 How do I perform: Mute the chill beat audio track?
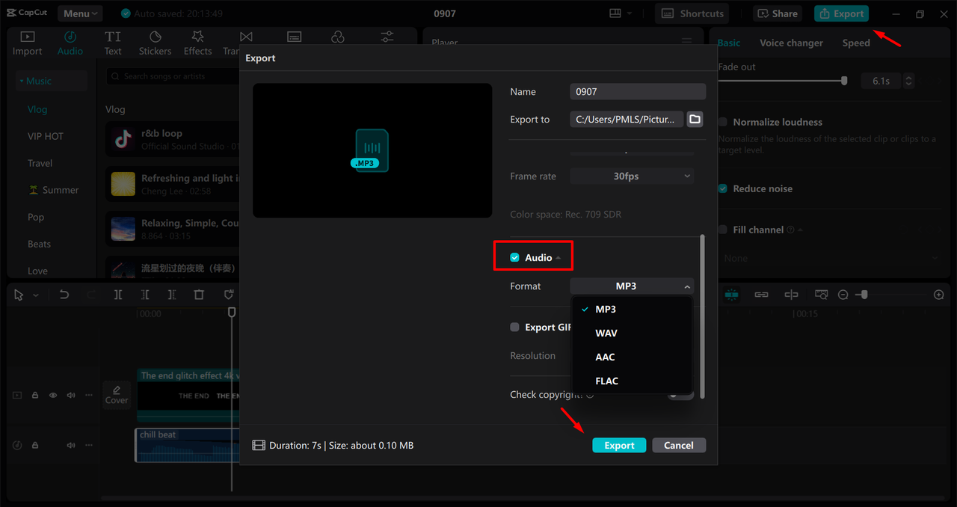tap(71, 445)
